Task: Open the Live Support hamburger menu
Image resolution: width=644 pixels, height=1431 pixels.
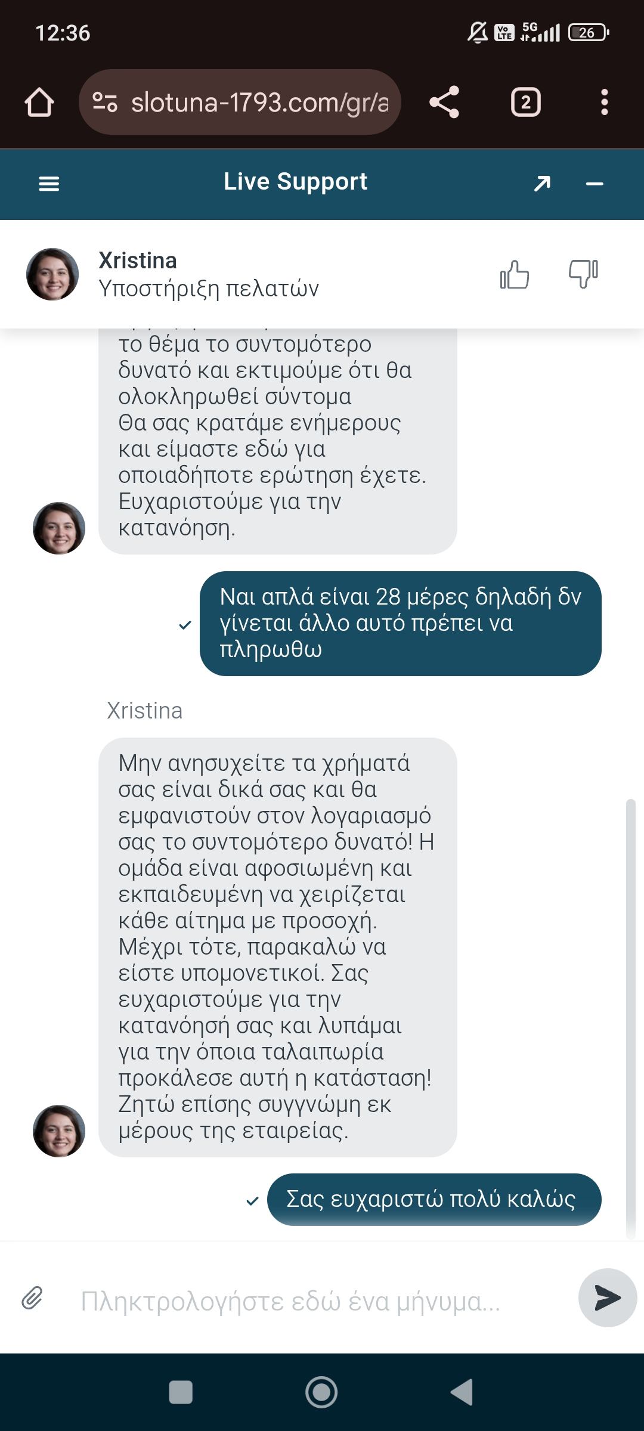Action: [x=49, y=184]
